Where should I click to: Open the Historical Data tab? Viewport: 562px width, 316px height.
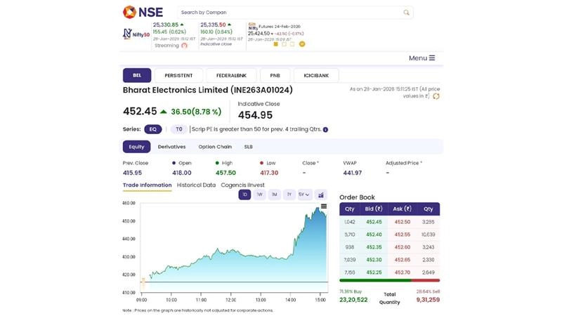point(196,185)
